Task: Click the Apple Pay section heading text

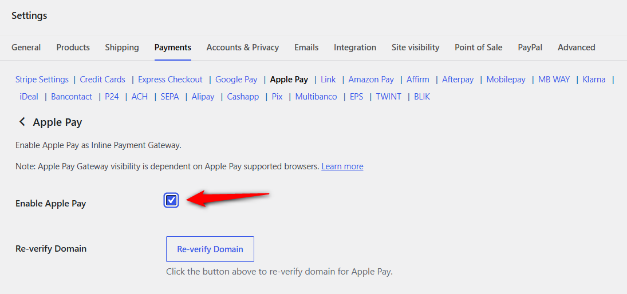Action: 58,122
